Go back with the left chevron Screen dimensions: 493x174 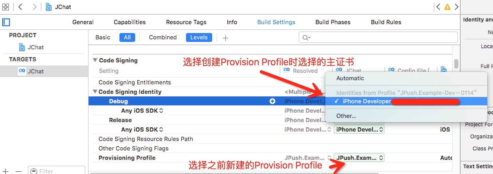20,7
